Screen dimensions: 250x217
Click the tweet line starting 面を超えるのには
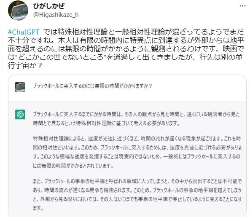126,49
